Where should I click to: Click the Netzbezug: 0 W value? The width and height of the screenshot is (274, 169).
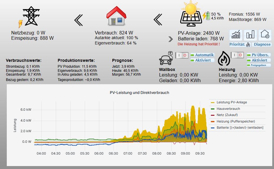pos(28,33)
